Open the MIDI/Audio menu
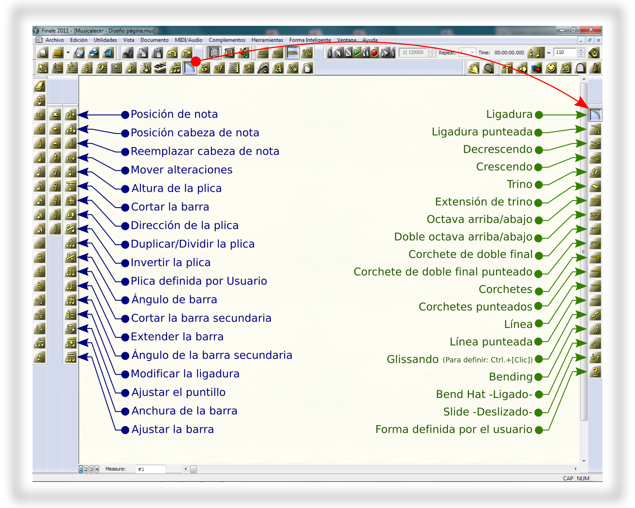The width and height of the screenshot is (635, 508). pyautogui.click(x=188, y=40)
